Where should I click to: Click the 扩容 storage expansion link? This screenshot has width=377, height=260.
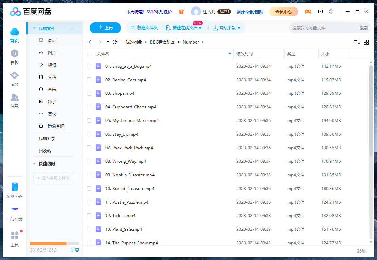click(x=75, y=250)
